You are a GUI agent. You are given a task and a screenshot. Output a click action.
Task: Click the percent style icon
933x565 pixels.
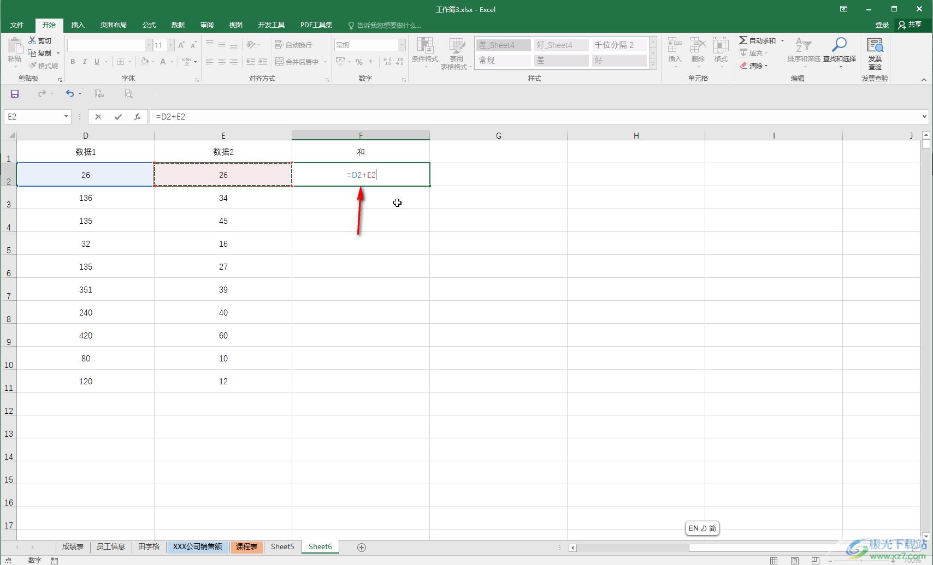(x=359, y=62)
